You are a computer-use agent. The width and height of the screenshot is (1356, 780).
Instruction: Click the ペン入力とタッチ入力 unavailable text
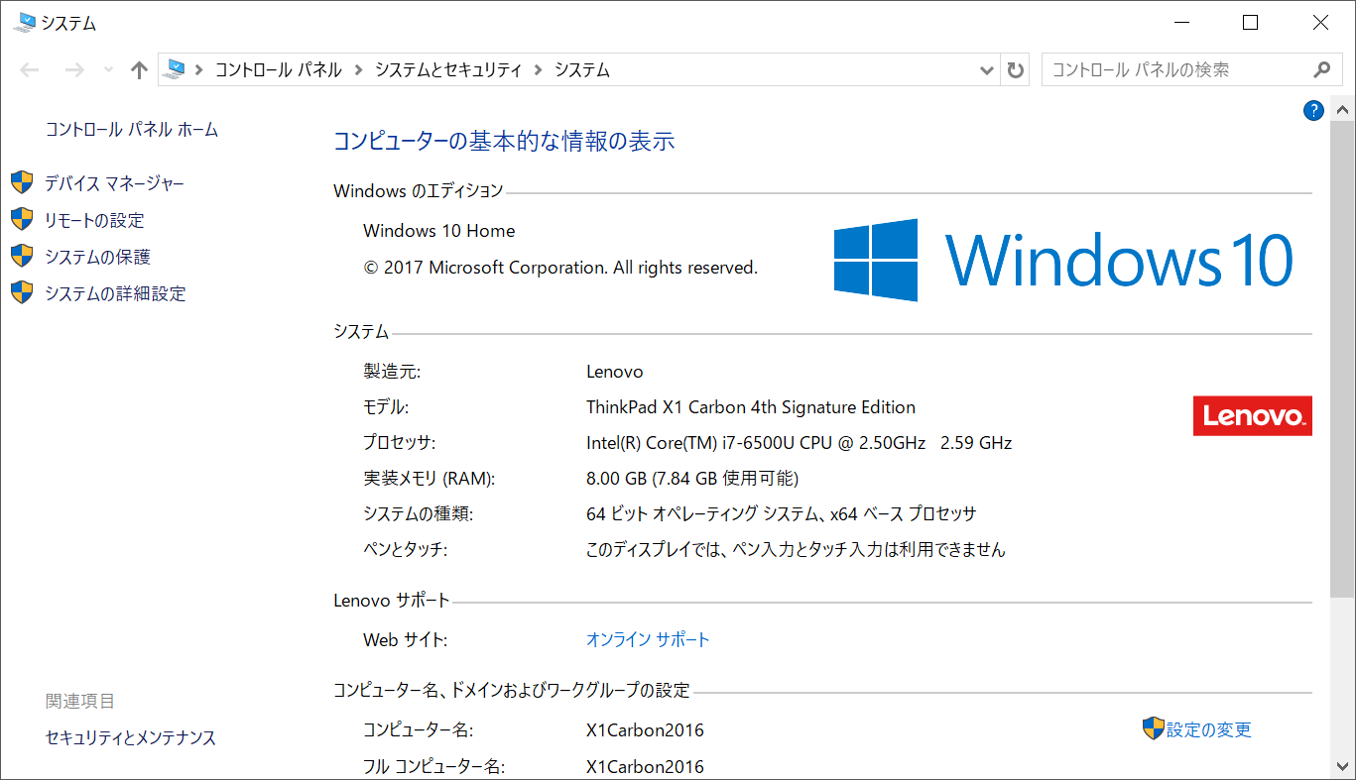[796, 550]
